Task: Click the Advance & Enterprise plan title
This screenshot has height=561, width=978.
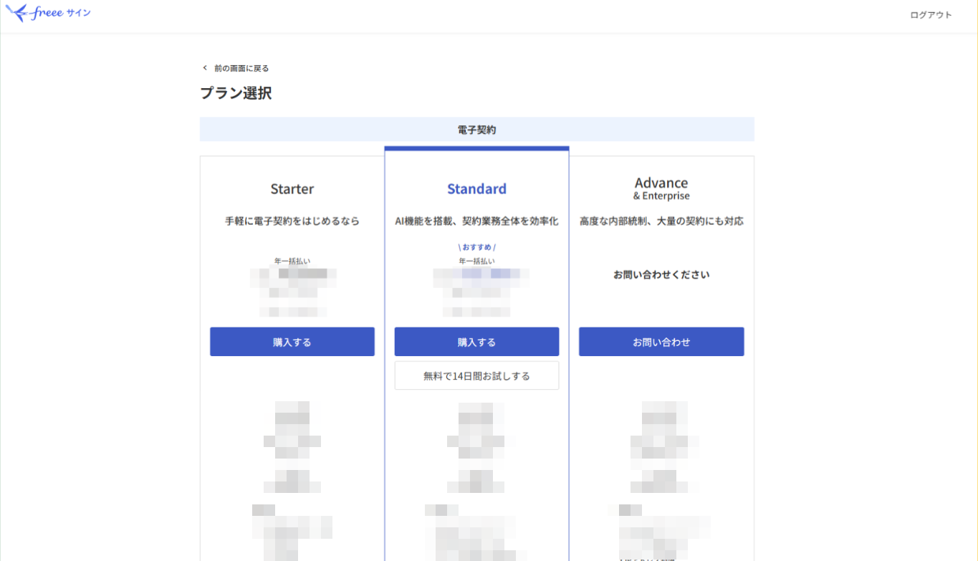Action: (661, 188)
